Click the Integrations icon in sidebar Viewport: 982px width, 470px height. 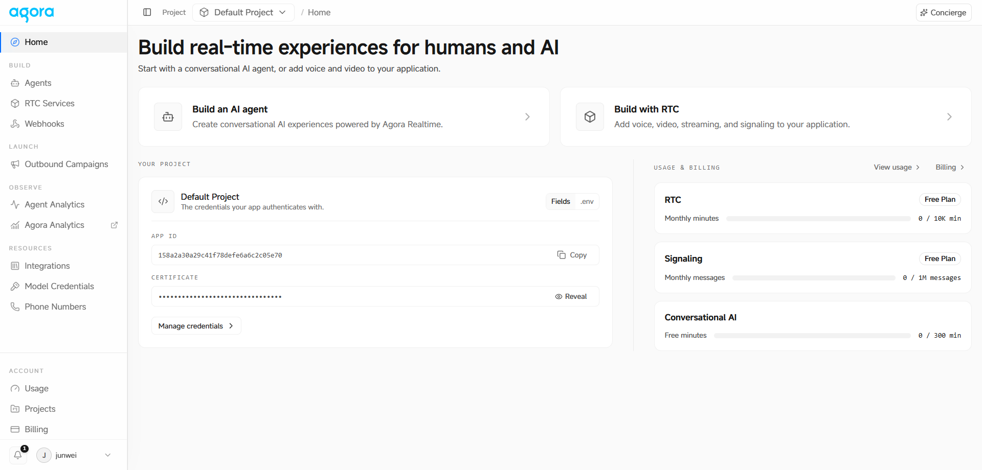pyautogui.click(x=15, y=266)
